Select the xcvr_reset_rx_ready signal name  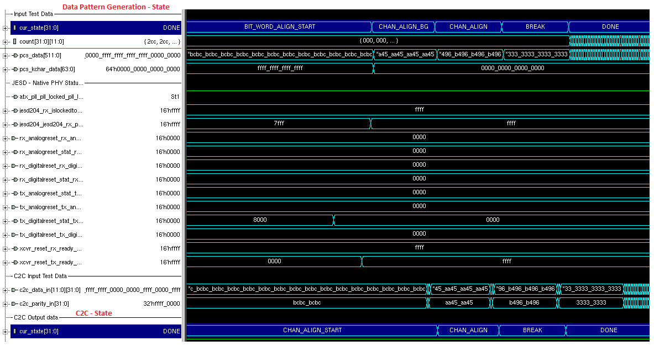pos(50,248)
